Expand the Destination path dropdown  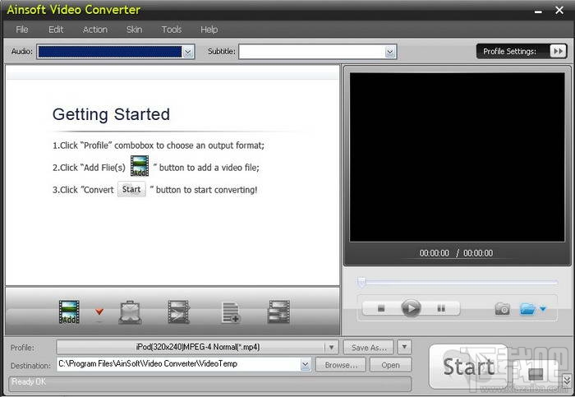(x=306, y=365)
